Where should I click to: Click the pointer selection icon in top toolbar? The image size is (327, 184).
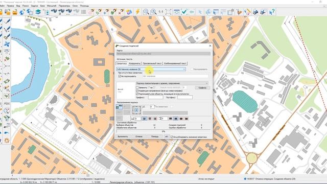coord(200,12)
